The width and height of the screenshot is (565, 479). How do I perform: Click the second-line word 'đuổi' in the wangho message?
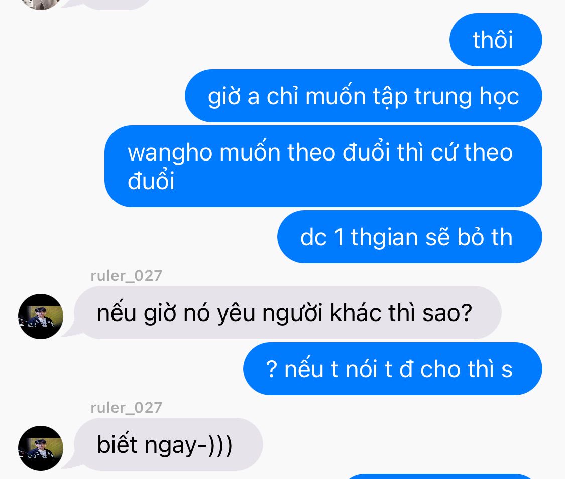(x=151, y=180)
